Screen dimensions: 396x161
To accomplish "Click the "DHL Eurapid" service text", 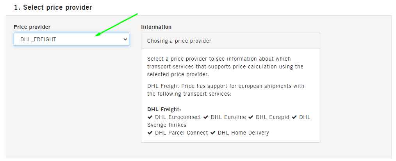I will [273, 117].
